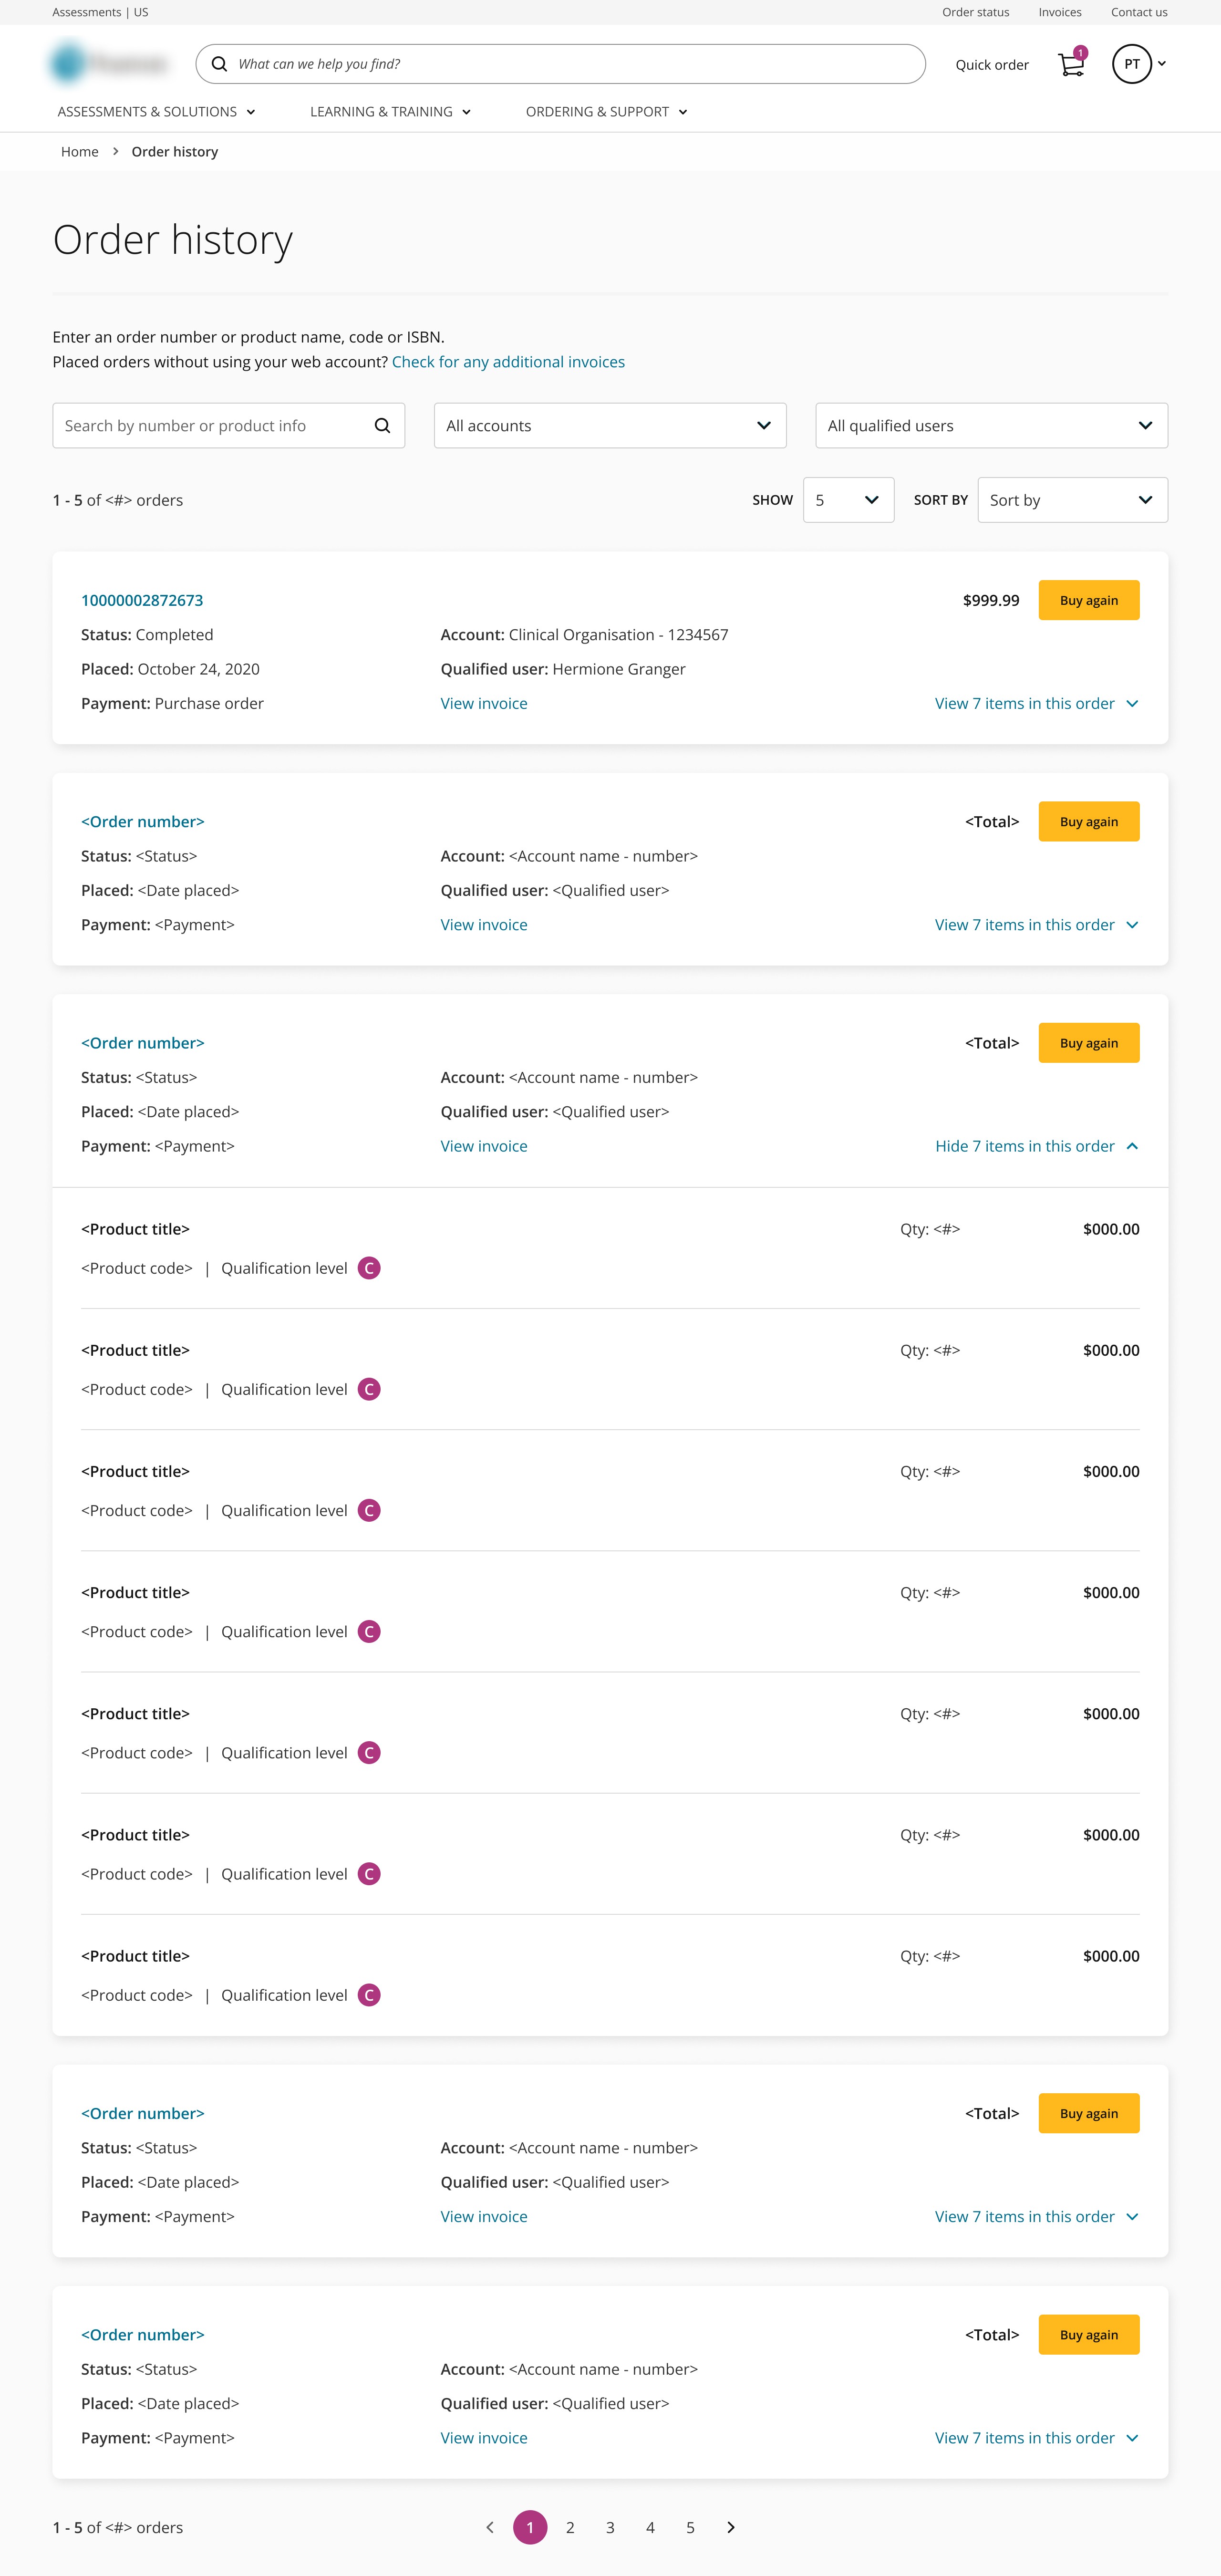Go to previous page arrow in pagination
Viewport: 1221px width, 2576px height.
point(489,2527)
